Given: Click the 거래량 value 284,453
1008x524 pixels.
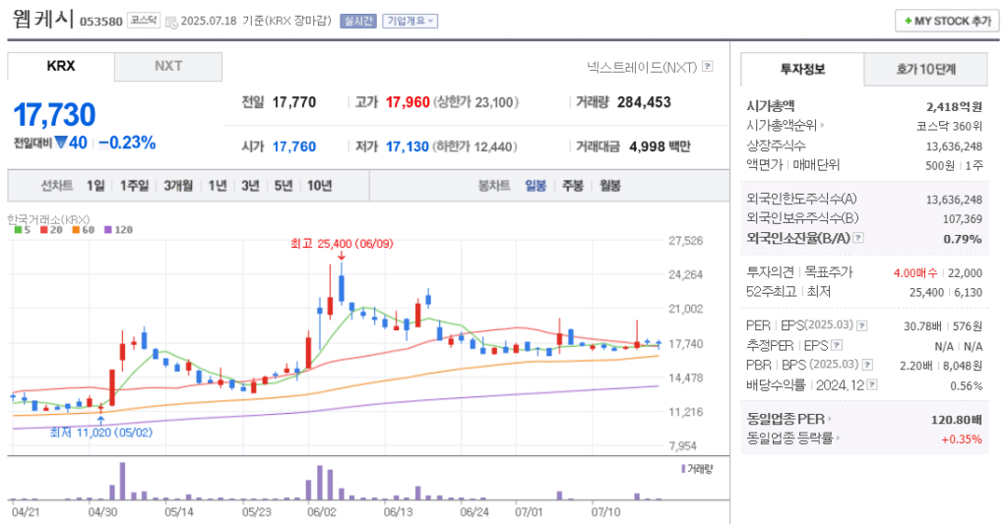Looking at the screenshot, I should click(x=644, y=103).
